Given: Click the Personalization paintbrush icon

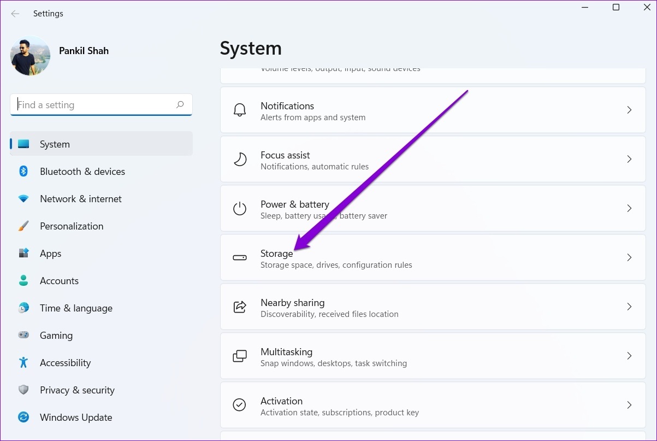Looking at the screenshot, I should point(23,226).
